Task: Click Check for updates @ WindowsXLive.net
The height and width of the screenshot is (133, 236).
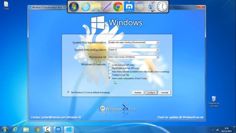Action: click(180, 117)
